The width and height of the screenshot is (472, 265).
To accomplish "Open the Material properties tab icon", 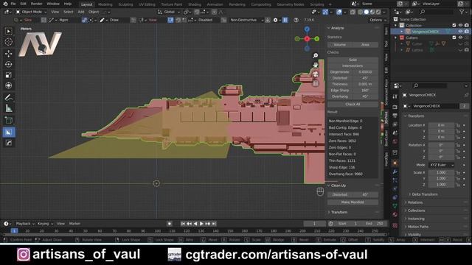I will [395, 214].
